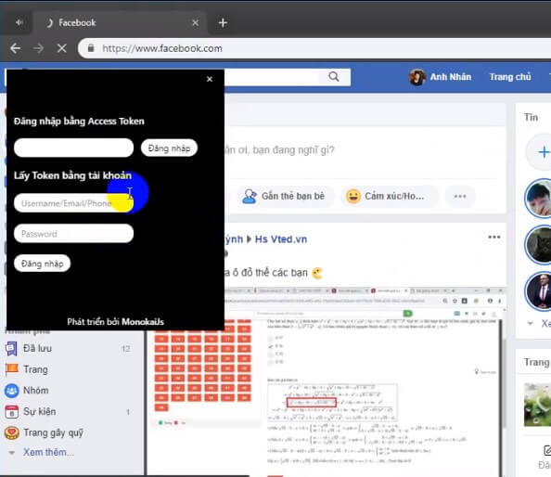
Task: Click Đăng nhập button below Password
Action: coord(42,264)
